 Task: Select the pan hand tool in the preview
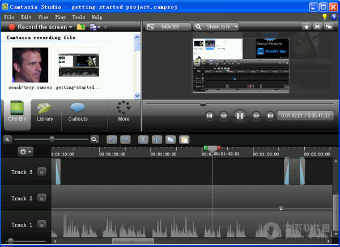pos(306,27)
